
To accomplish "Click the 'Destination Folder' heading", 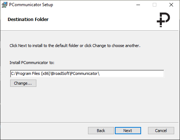I will [x=28, y=19].
